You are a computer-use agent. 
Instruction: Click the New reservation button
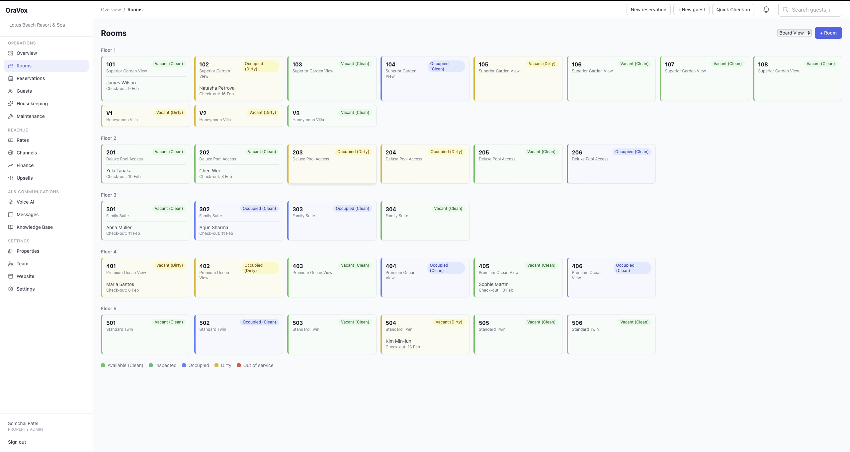tap(648, 10)
